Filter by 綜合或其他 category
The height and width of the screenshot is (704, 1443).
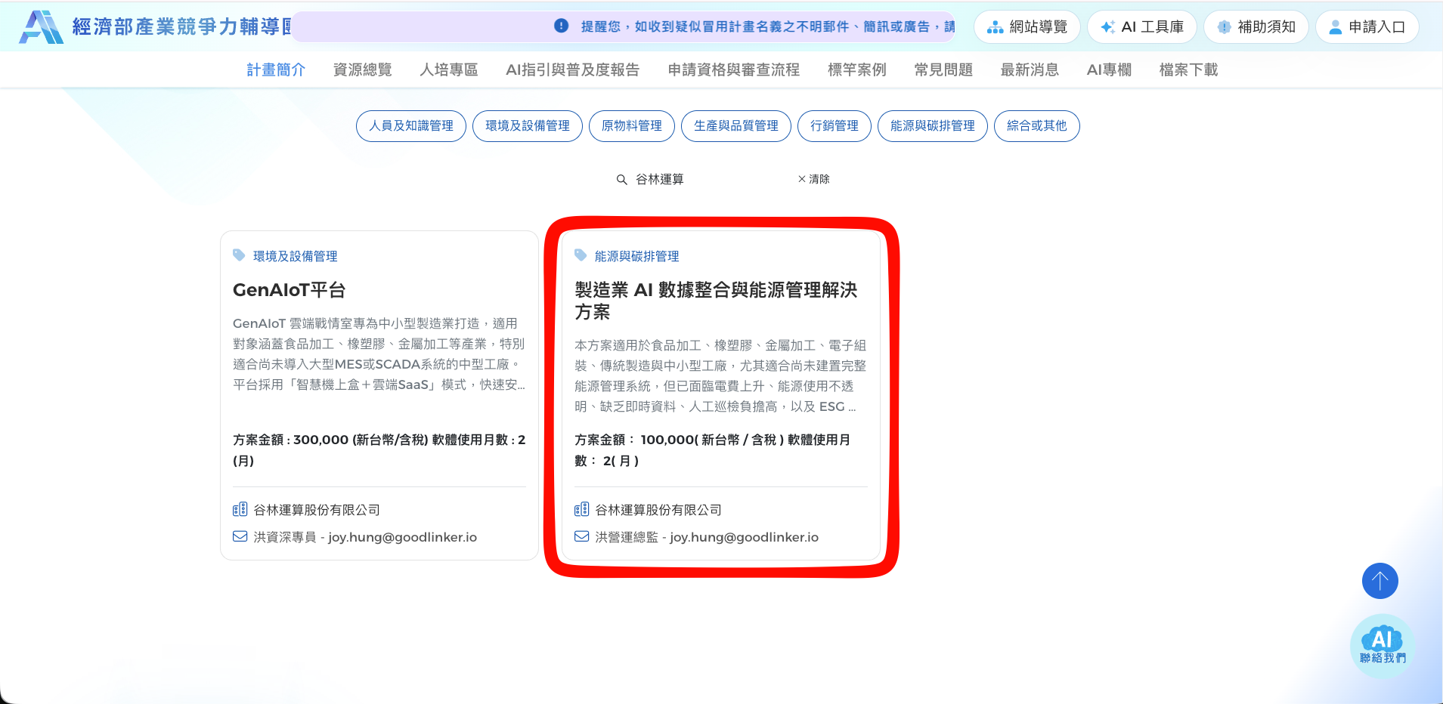click(1037, 125)
